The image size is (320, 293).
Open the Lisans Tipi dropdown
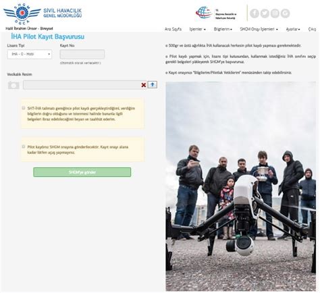pyautogui.click(x=30, y=54)
